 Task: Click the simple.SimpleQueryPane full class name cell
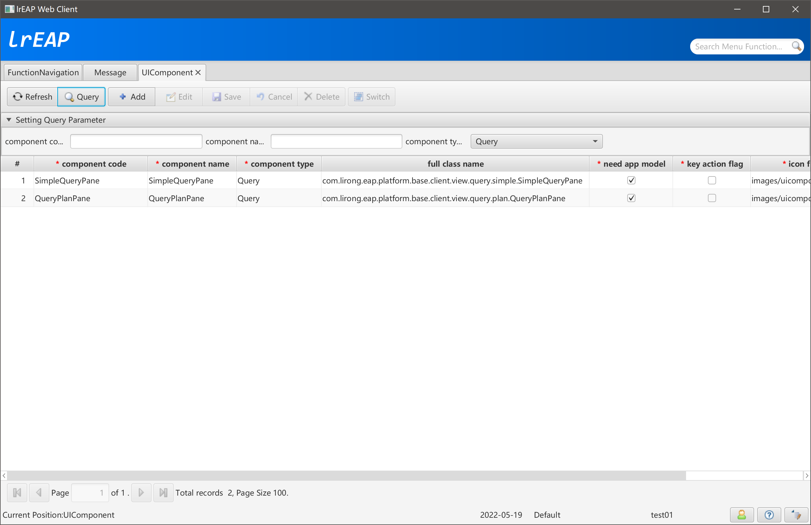coord(455,181)
